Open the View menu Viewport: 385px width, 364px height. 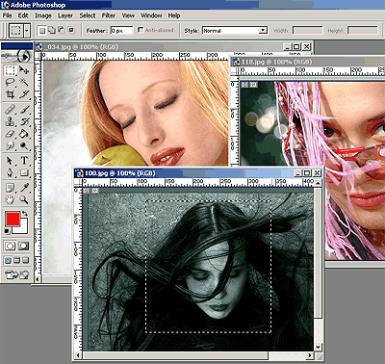tap(128, 15)
